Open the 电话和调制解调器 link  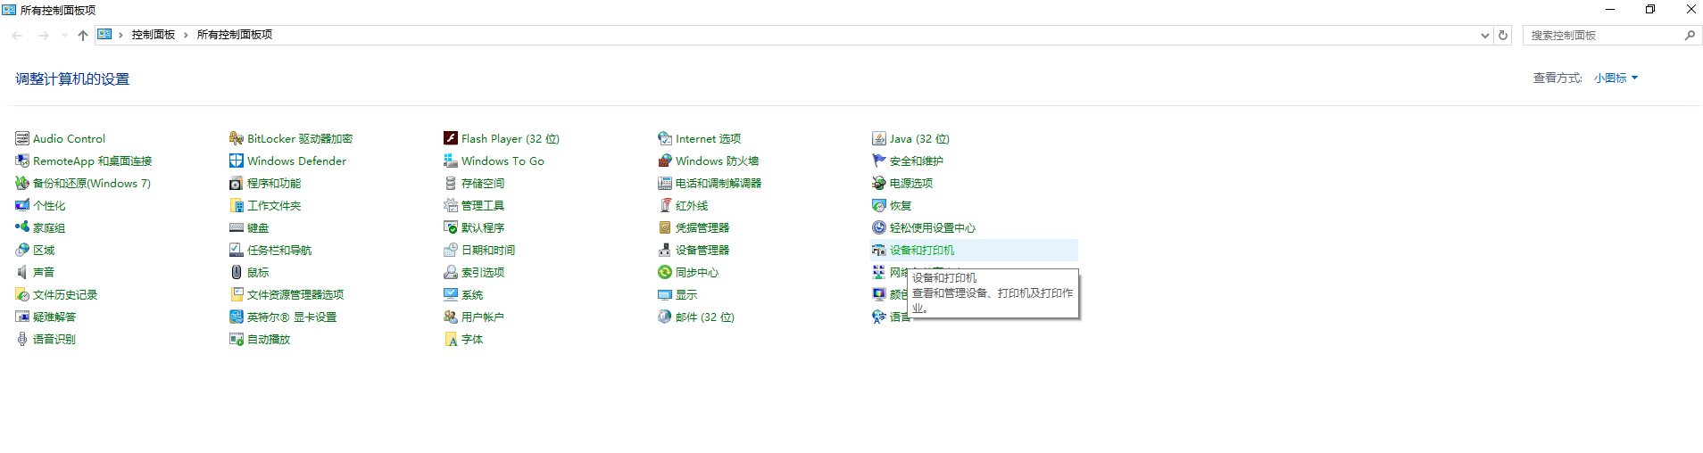(x=719, y=183)
